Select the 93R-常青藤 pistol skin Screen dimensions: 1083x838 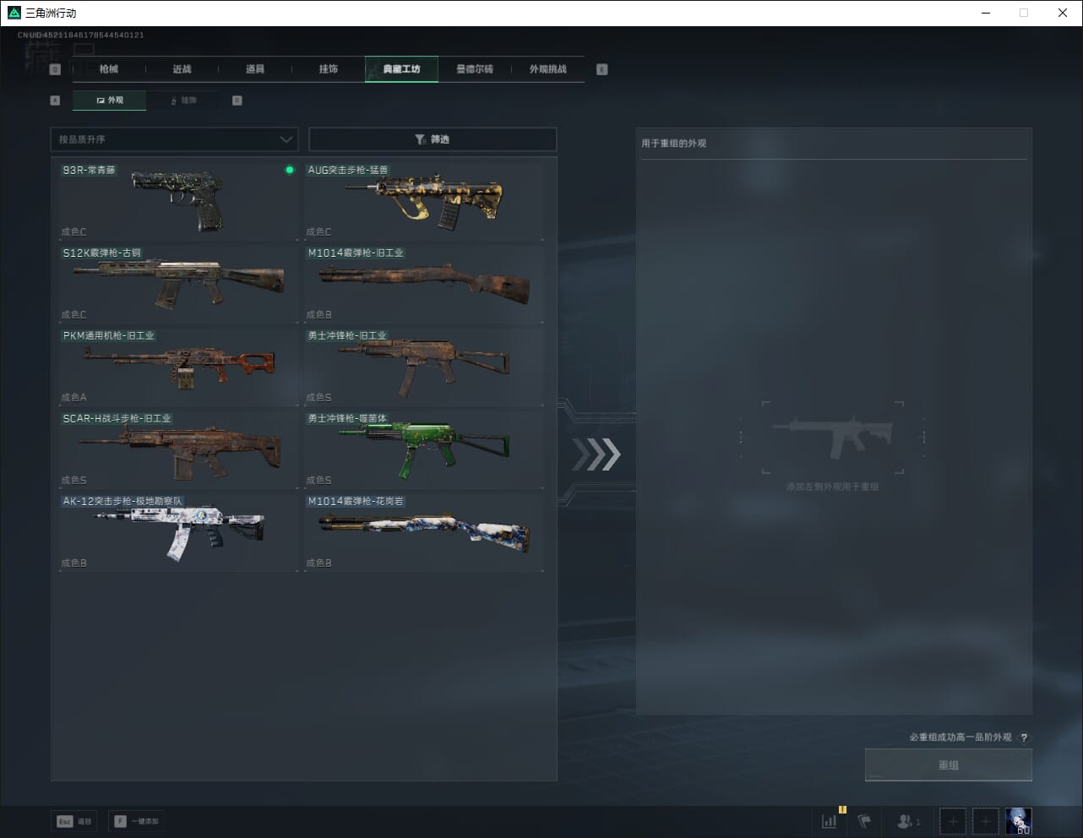click(x=177, y=199)
